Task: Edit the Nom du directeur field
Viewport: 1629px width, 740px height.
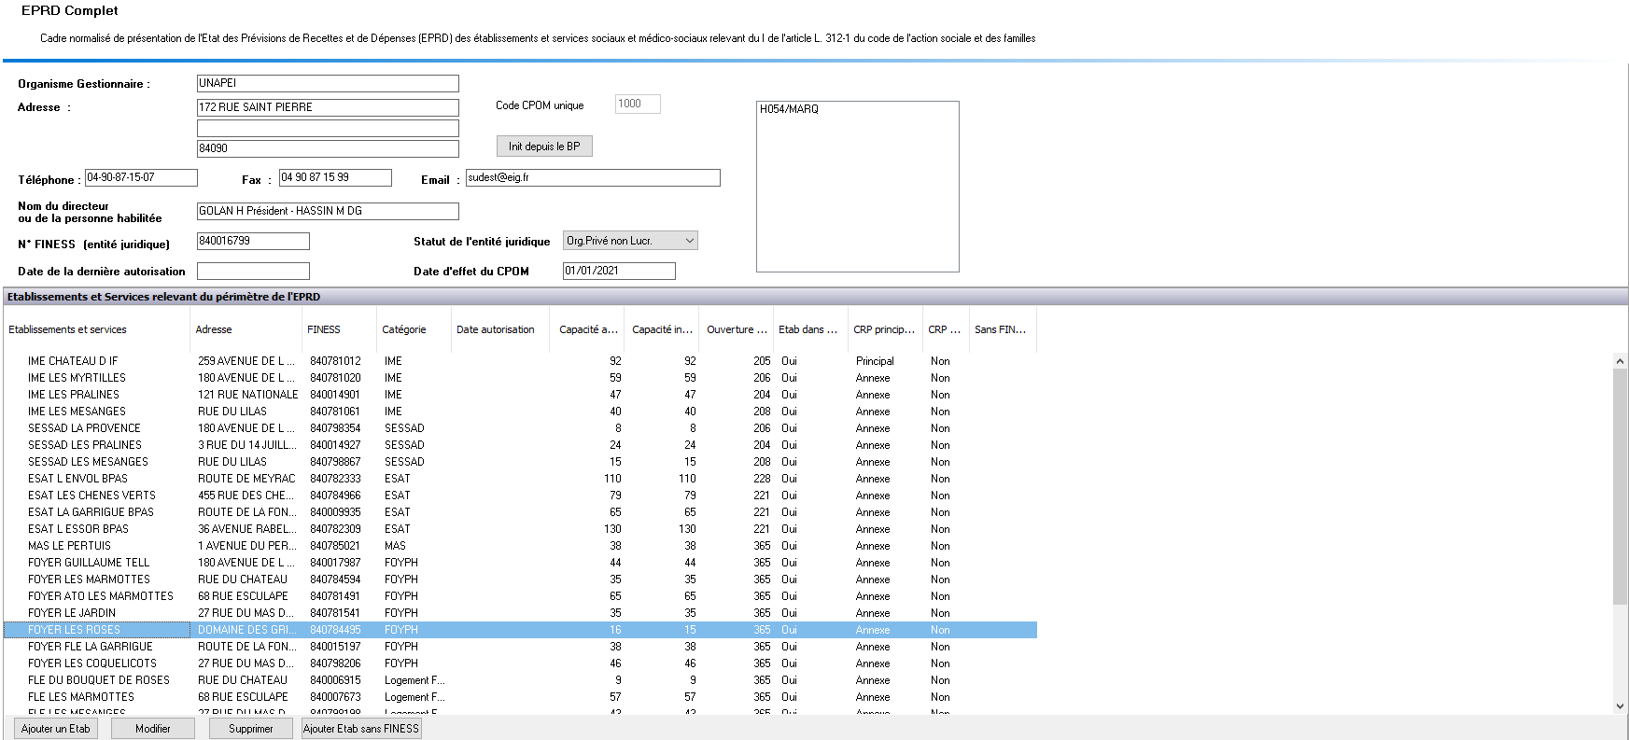Action: 328,211
